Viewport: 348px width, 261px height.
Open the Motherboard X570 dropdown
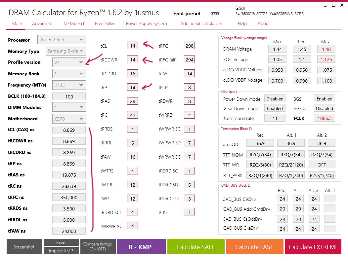[x=69, y=119]
